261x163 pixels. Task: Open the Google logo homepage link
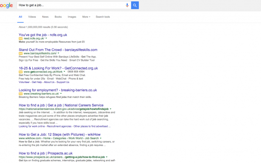coord(7,6)
